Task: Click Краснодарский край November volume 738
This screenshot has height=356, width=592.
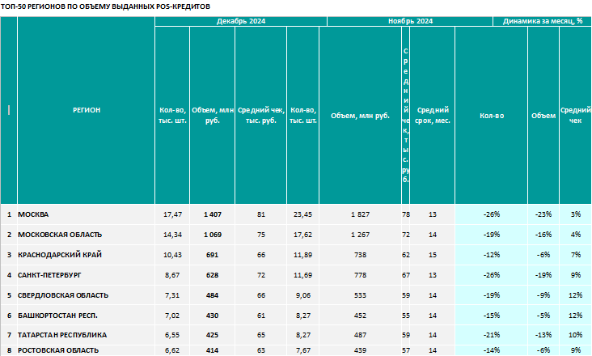Action: 360,255
